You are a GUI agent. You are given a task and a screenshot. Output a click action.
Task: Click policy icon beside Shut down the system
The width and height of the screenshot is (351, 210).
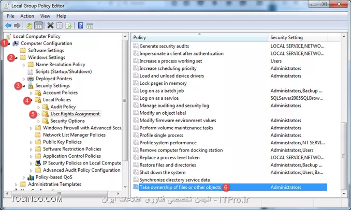click(x=136, y=172)
